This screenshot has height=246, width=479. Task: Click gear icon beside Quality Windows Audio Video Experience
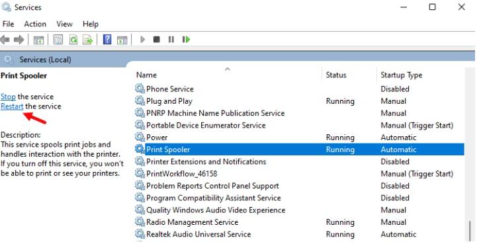(140, 210)
